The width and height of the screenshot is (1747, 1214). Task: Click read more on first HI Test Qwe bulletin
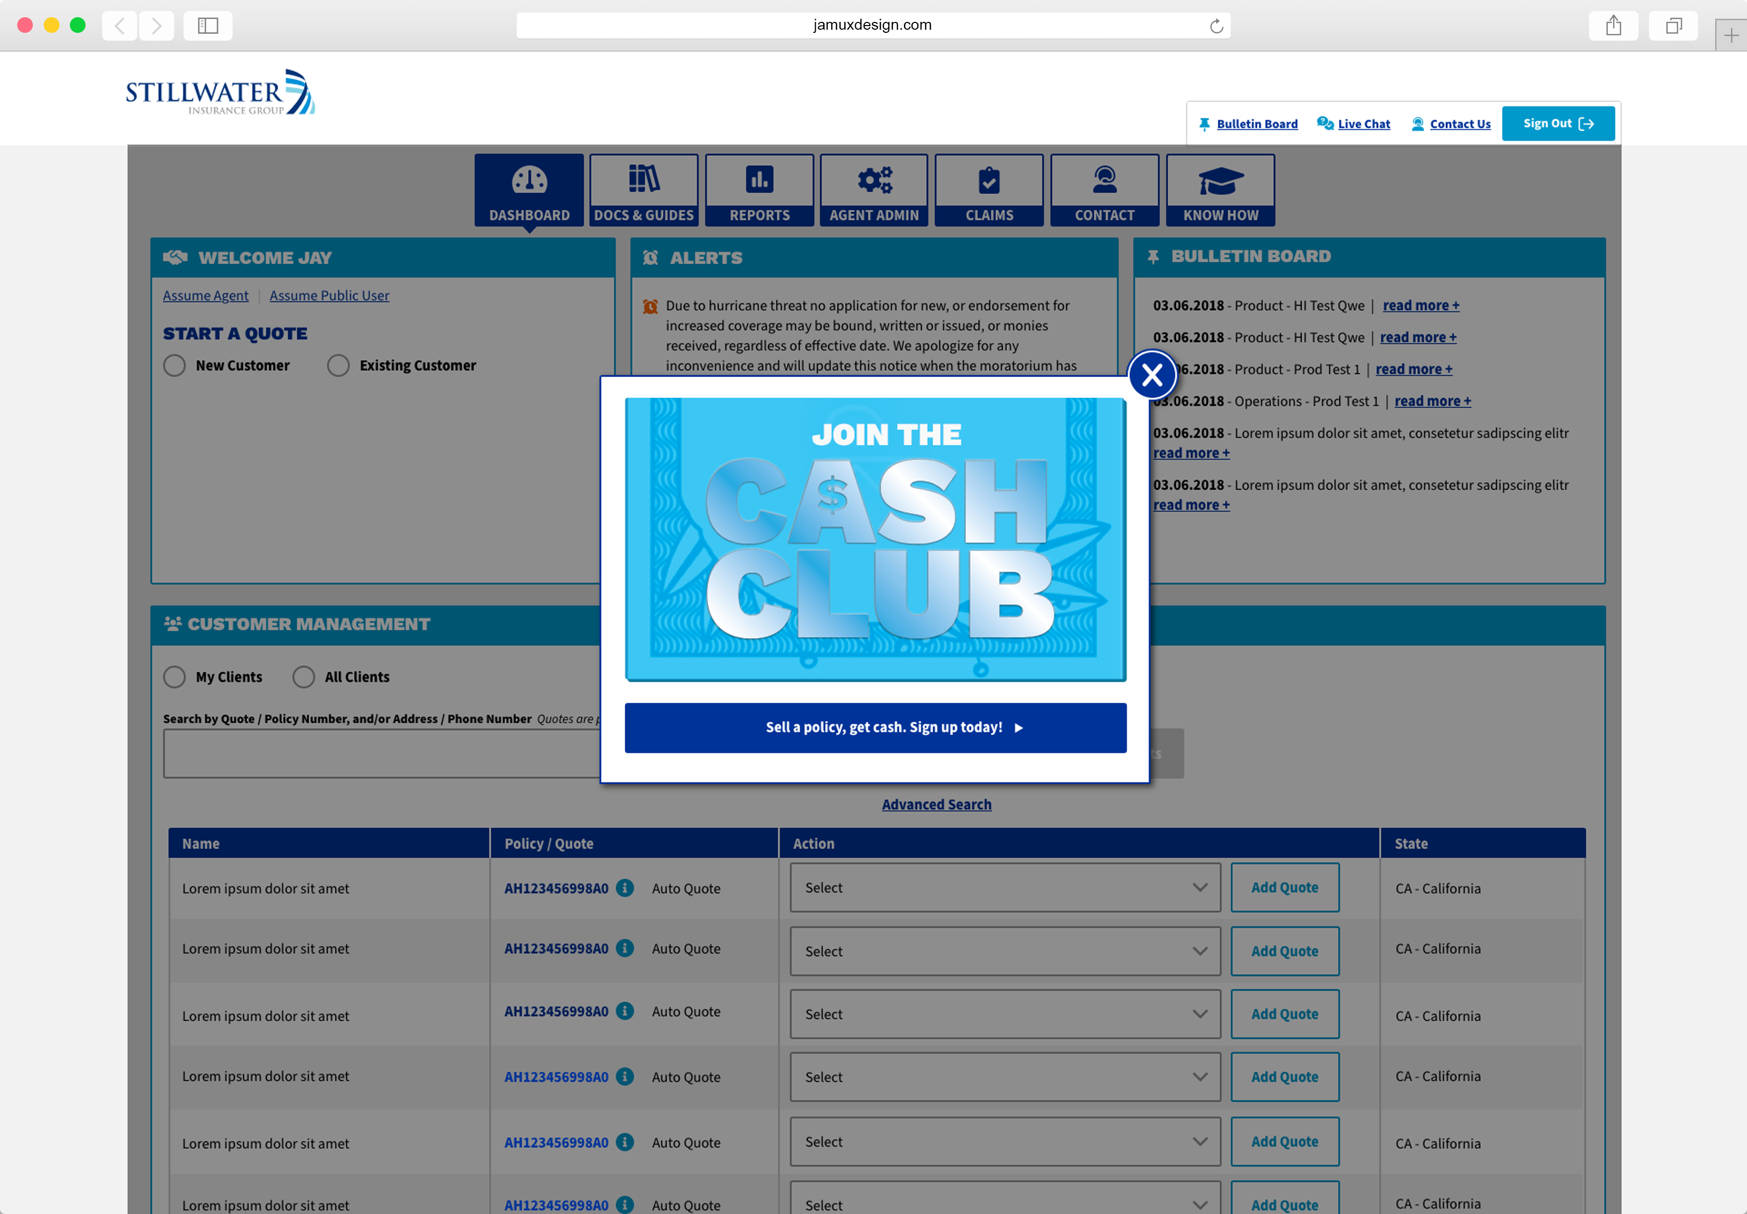click(1421, 306)
